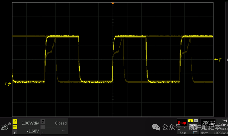Select the channel 2 number badge

[x=43, y=121]
